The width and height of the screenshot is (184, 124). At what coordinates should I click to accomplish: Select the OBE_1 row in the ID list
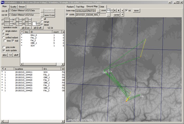[42, 43]
